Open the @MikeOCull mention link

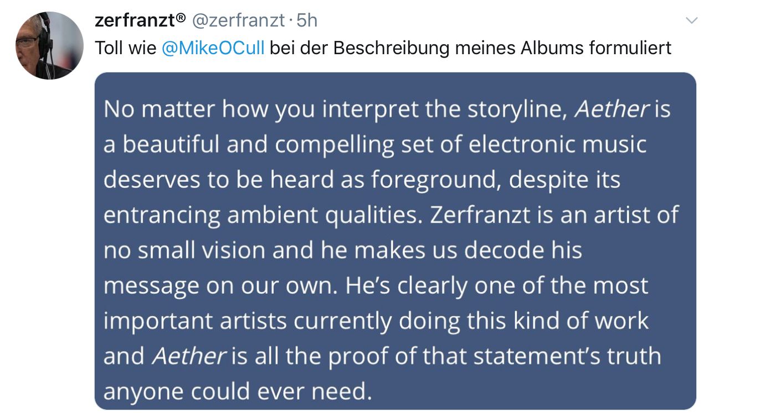[213, 48]
